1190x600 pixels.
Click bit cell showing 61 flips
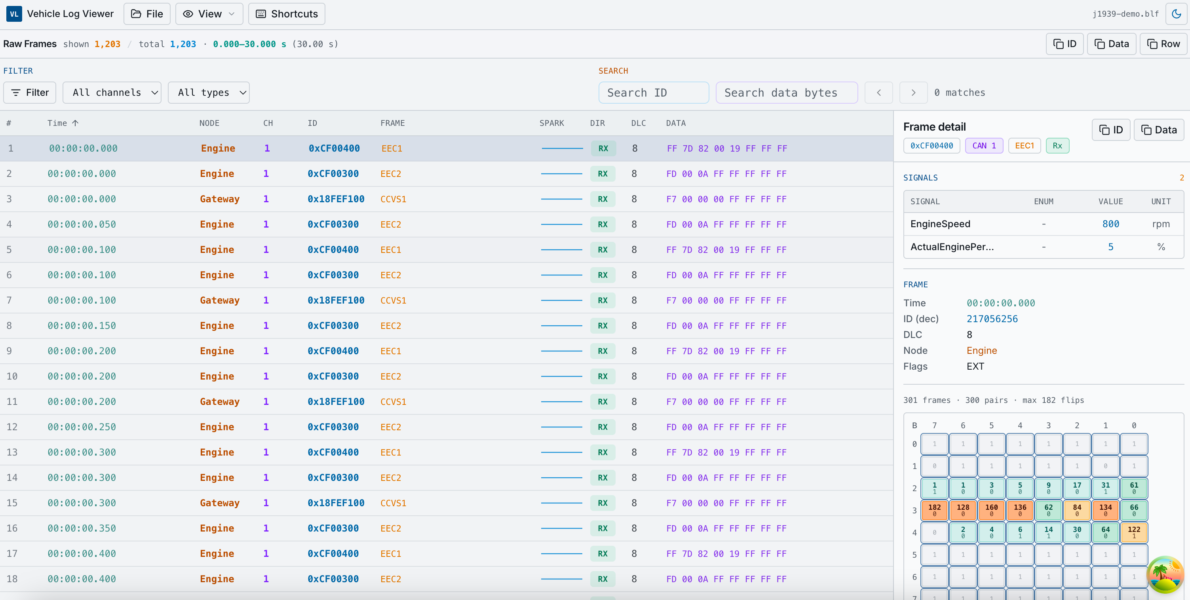pyautogui.click(x=1134, y=488)
